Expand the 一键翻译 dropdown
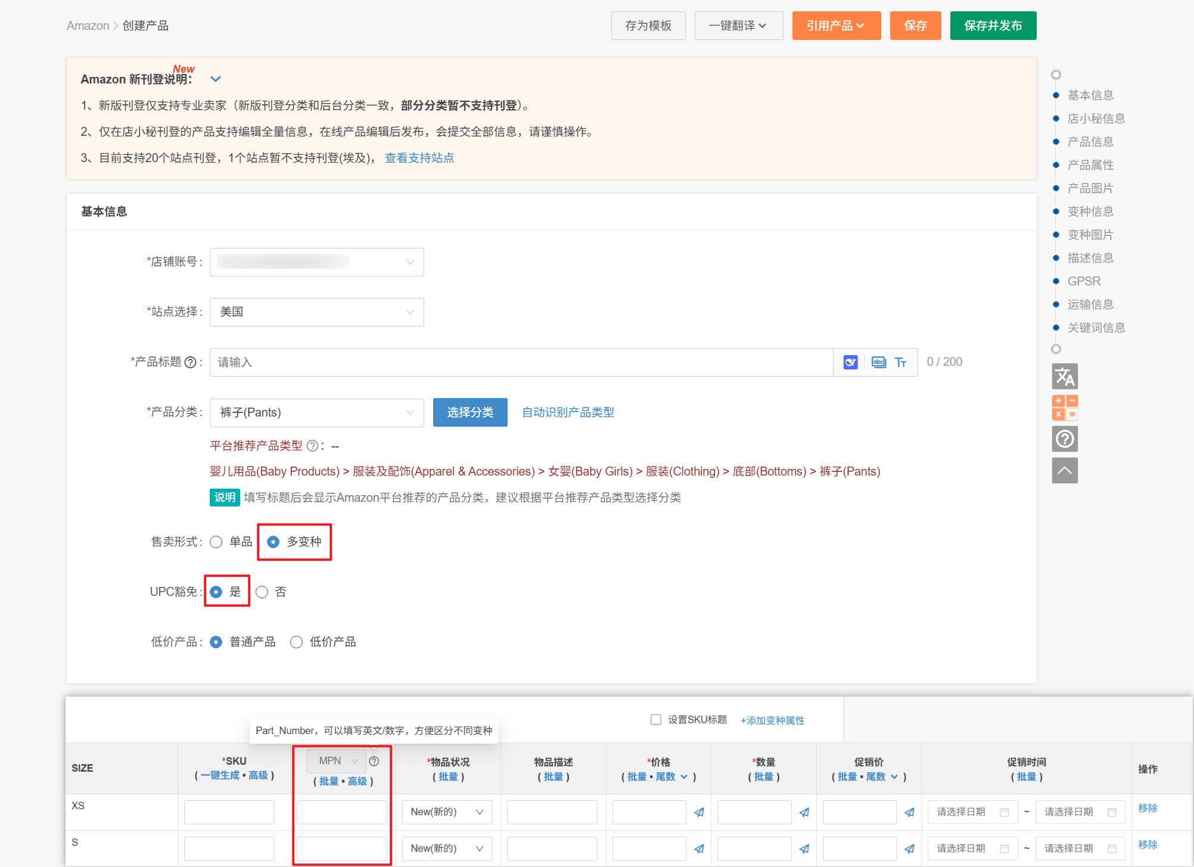This screenshot has width=1194, height=867. click(x=738, y=26)
